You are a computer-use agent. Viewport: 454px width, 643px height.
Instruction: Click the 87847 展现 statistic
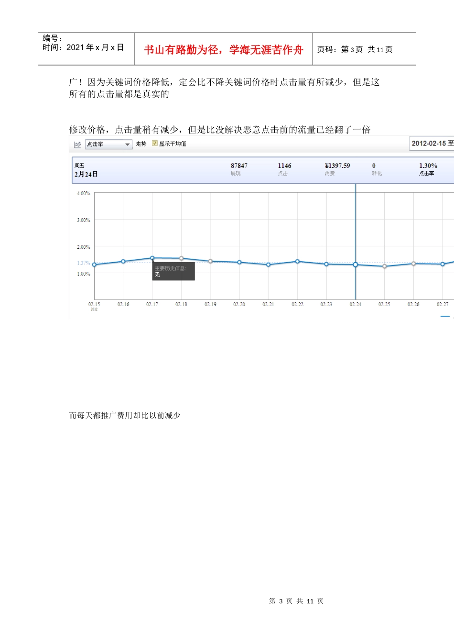239,169
